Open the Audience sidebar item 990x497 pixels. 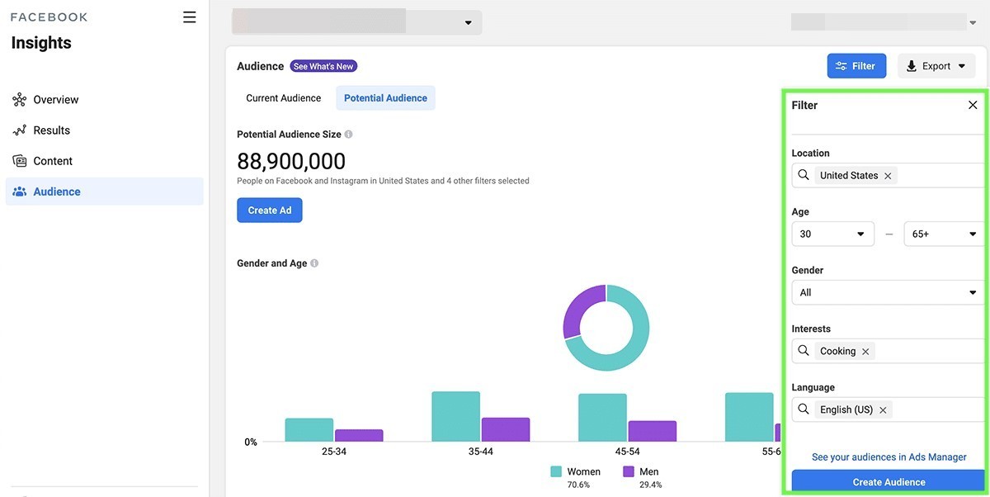point(105,192)
